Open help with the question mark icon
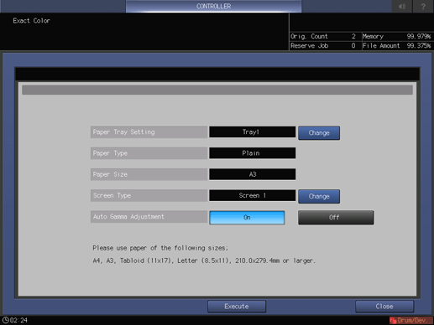This screenshot has height=325, width=434. pyautogui.click(x=423, y=6)
